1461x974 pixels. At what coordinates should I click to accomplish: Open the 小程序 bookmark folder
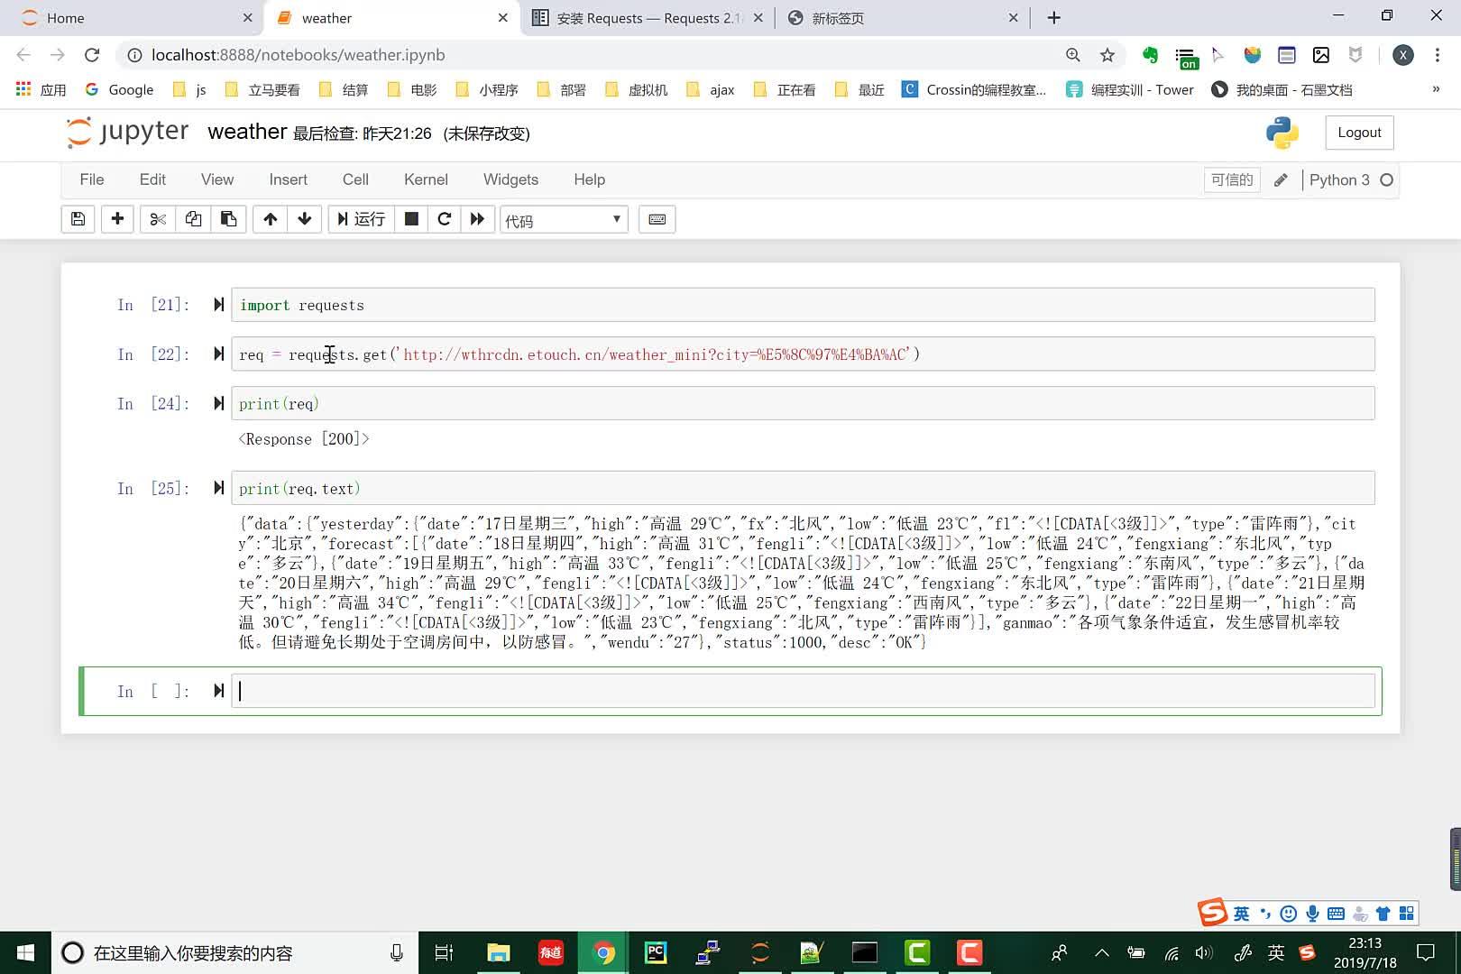(487, 89)
